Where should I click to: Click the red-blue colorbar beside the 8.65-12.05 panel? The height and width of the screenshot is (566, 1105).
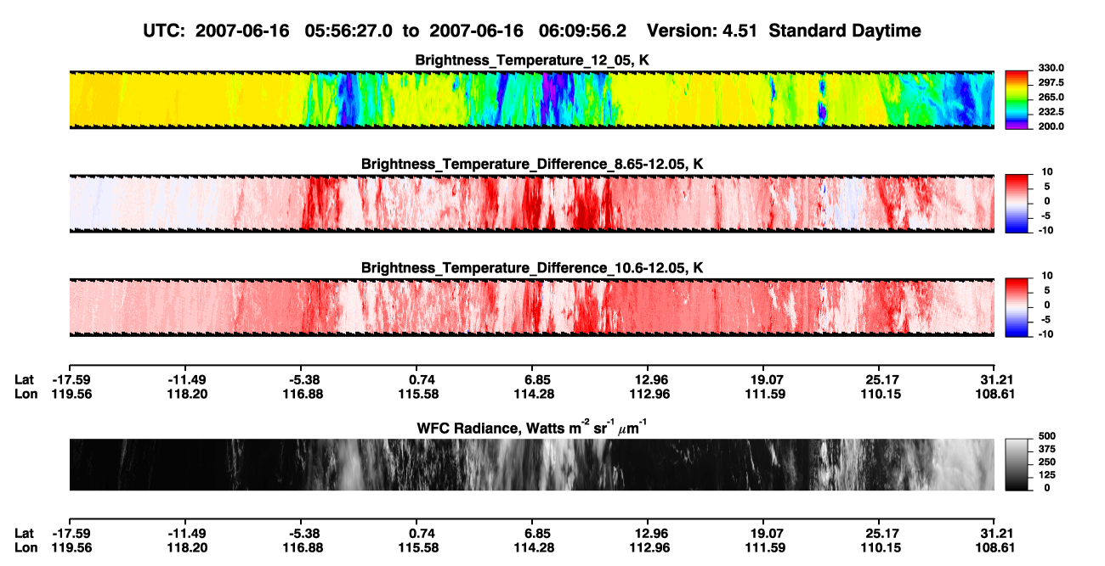click(x=1017, y=204)
